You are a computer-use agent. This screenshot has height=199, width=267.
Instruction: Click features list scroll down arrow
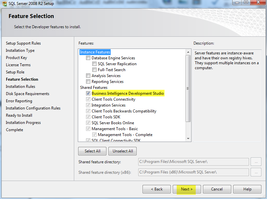(x=188, y=139)
